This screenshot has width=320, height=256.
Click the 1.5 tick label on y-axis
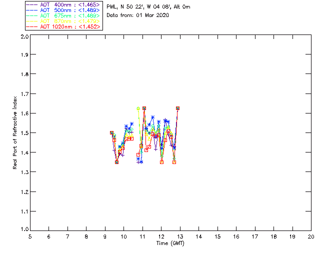(x=23, y=133)
